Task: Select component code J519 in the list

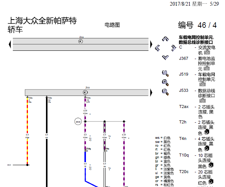Action: pos(184,74)
